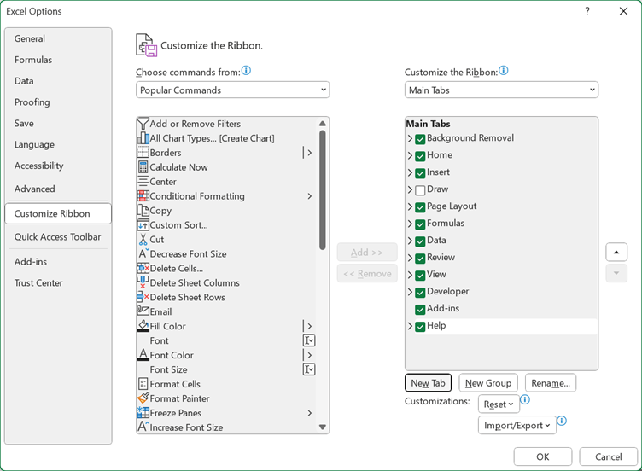Enable the Draw tab checkbox

click(x=420, y=189)
